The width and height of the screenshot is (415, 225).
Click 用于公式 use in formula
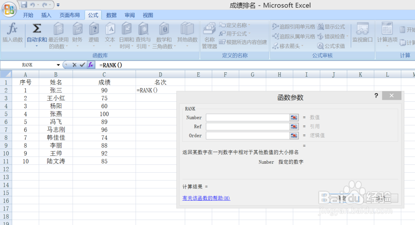tap(234, 34)
